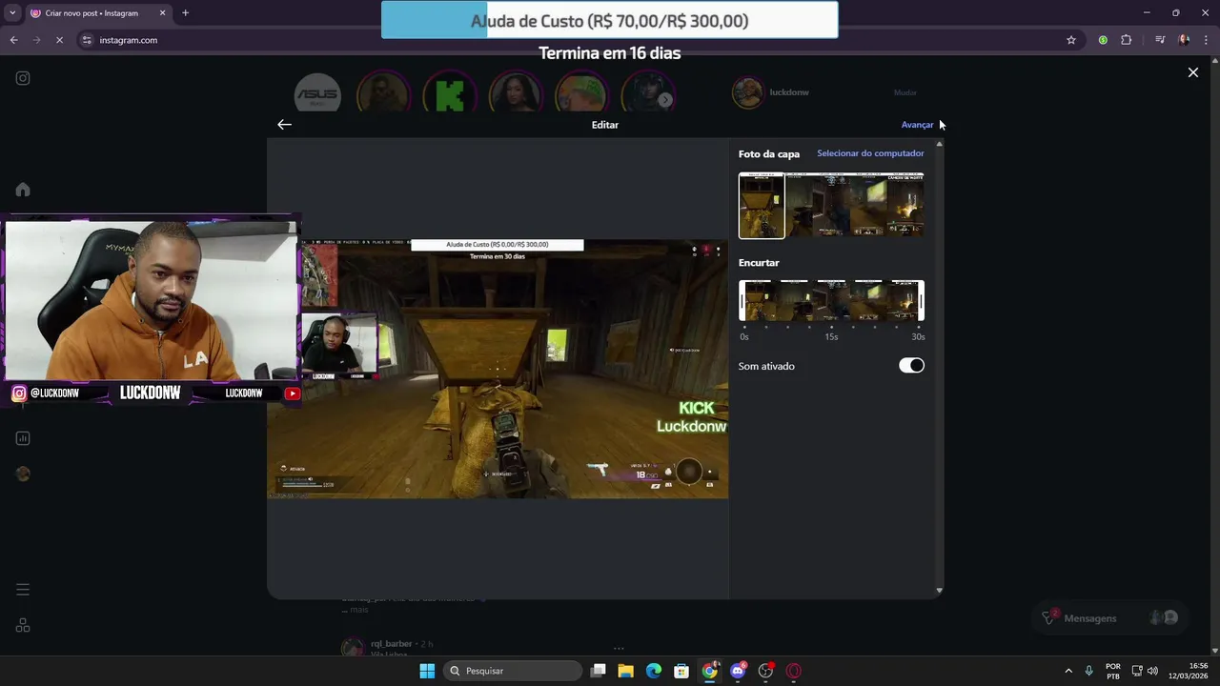The height and width of the screenshot is (686, 1220).
Task: Close the new post dialog with X
Action: point(1192,72)
